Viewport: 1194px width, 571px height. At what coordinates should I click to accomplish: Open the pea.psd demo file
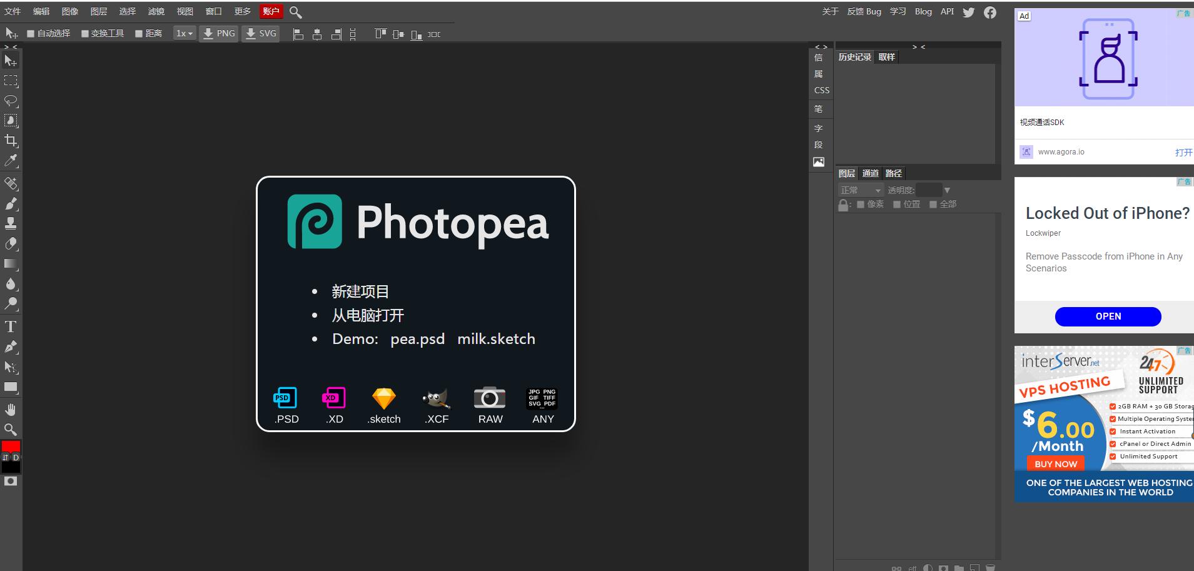(417, 339)
